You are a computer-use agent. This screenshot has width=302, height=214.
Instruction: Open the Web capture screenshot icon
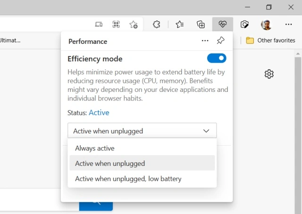click(244, 25)
